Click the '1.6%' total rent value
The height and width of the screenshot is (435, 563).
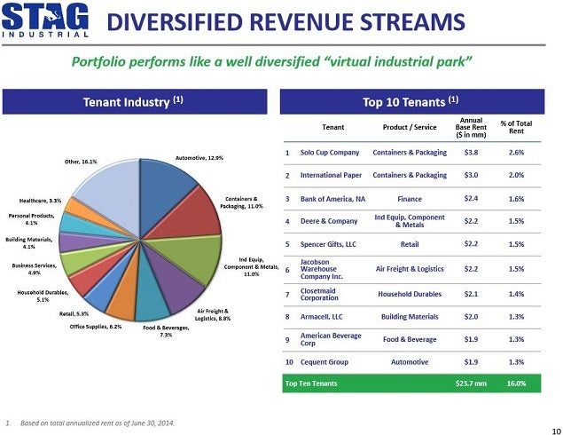point(516,199)
